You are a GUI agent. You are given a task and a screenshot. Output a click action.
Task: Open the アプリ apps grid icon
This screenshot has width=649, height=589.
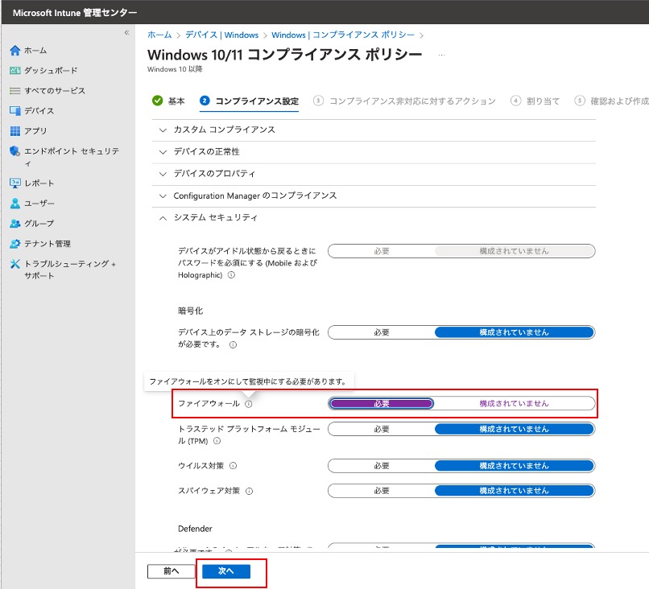tap(15, 131)
